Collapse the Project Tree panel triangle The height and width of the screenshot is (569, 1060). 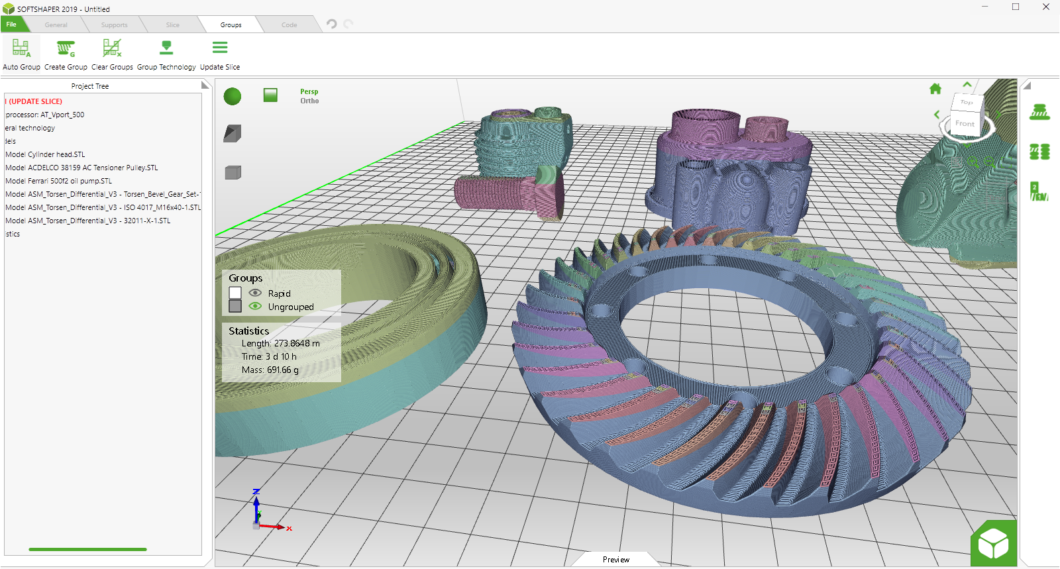click(x=205, y=85)
